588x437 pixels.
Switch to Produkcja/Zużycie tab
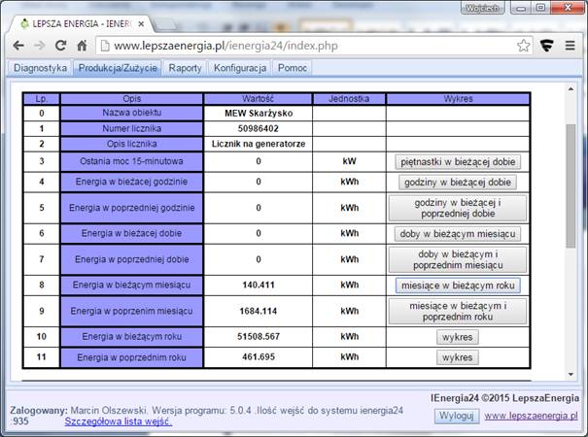click(x=118, y=68)
